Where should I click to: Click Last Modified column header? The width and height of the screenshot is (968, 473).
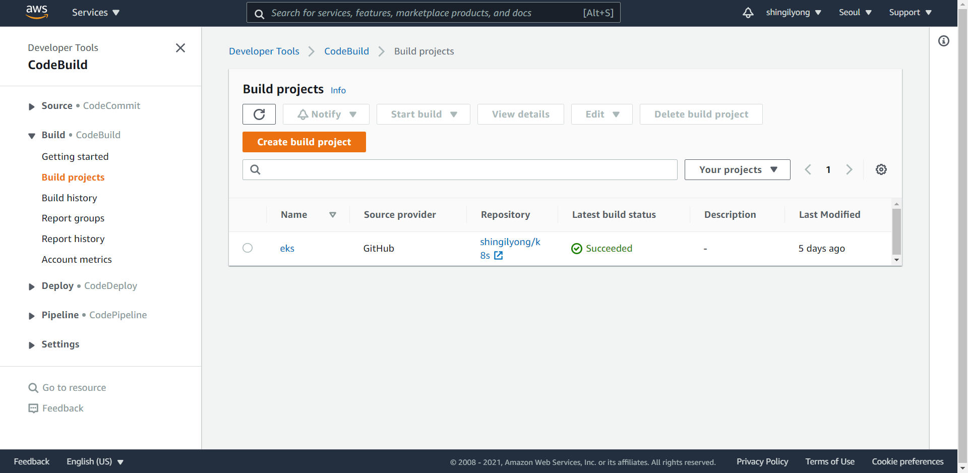pyautogui.click(x=830, y=215)
